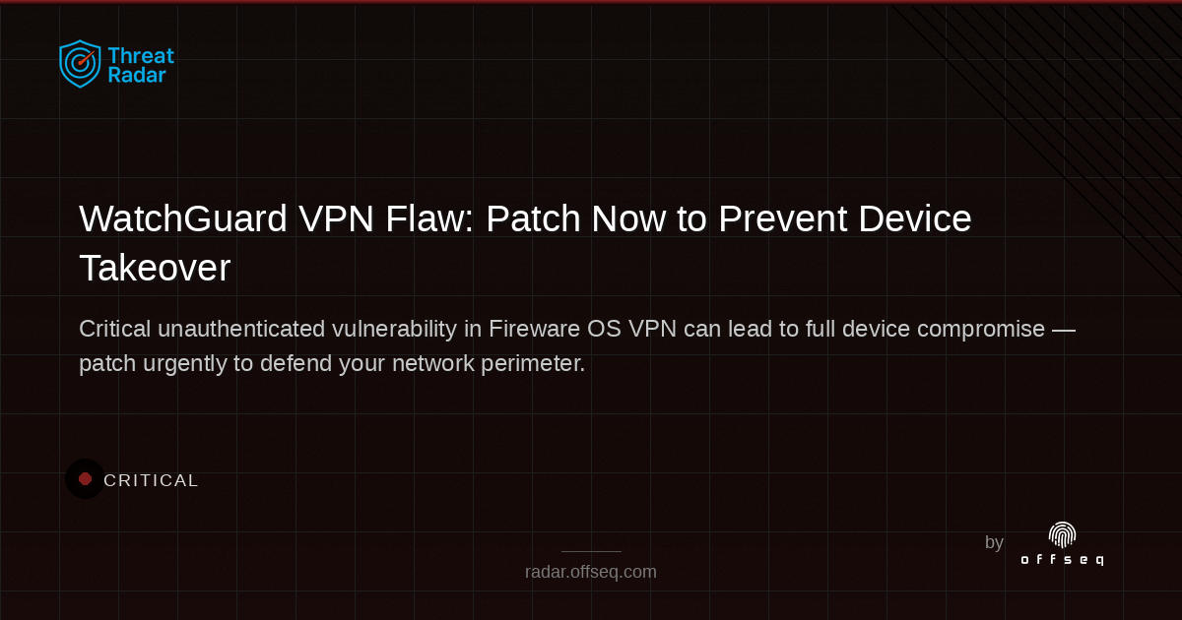The image size is (1182, 620).
Task: Click the CRITICAL severity label
Action: (152, 480)
